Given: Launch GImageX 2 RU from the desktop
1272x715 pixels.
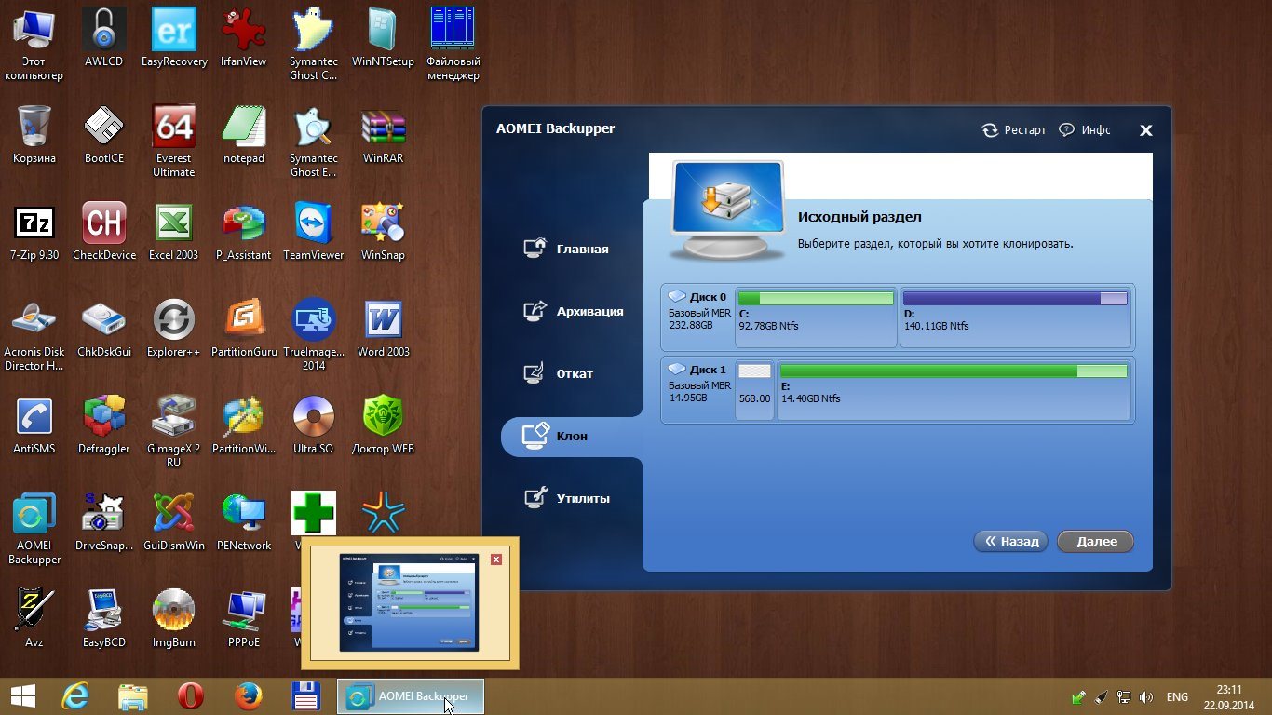Looking at the screenshot, I should (174, 432).
